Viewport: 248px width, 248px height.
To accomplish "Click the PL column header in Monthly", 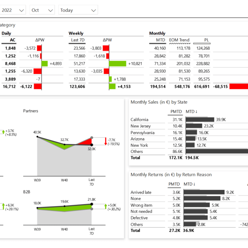I will click(207, 40).
